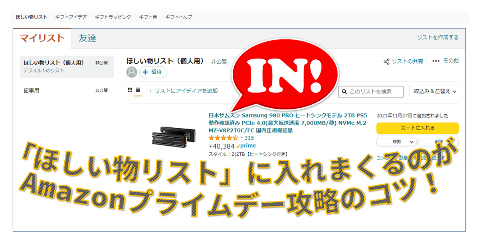
Task: Click リストにアイディアを追加 link
Action: tap(183, 91)
